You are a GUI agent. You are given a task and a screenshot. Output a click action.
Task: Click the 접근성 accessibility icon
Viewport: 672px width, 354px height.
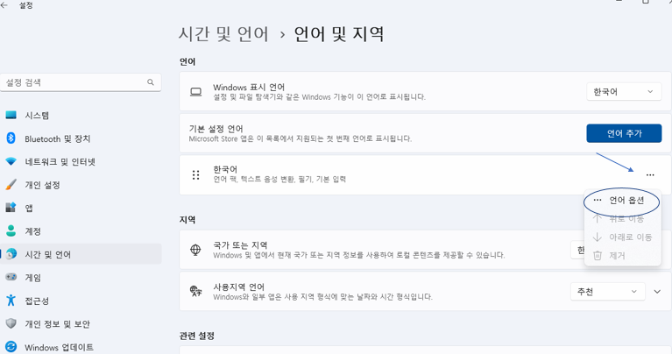pyautogui.click(x=11, y=300)
